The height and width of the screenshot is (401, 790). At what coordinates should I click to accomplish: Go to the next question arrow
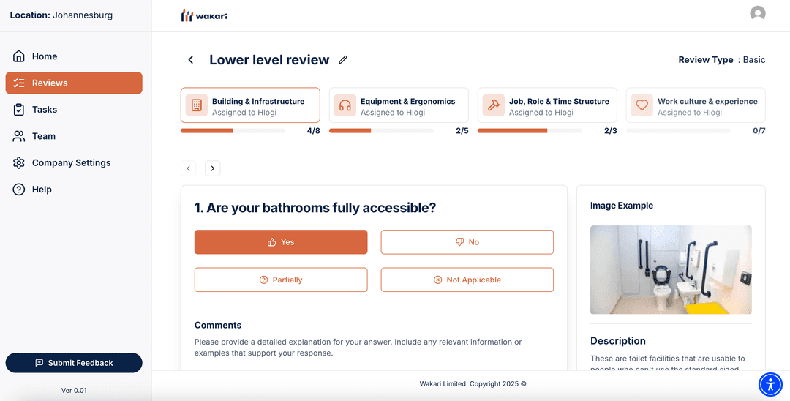pos(213,168)
